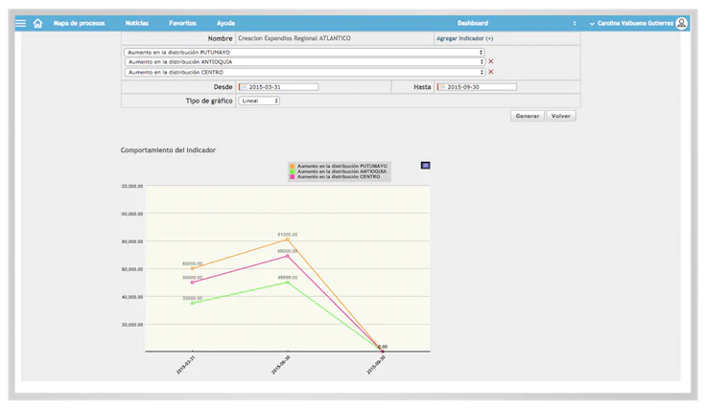Open the PUTUMAYO indicator dropdown
706x409 pixels.
coord(304,52)
